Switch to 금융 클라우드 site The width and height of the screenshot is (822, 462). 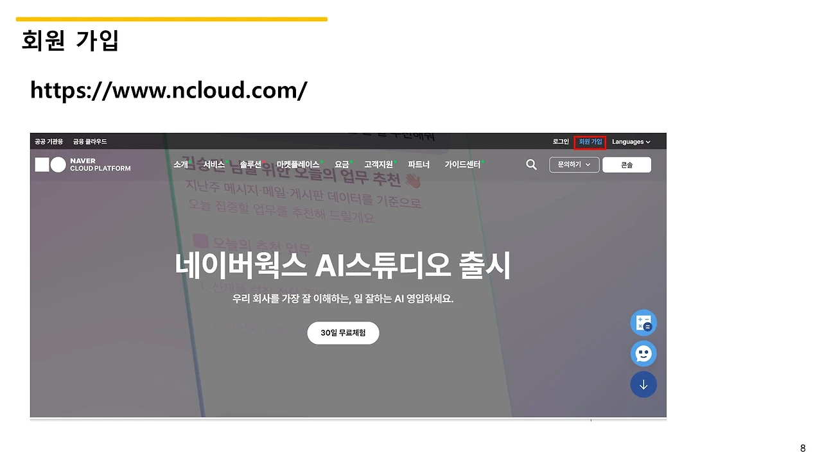point(89,141)
